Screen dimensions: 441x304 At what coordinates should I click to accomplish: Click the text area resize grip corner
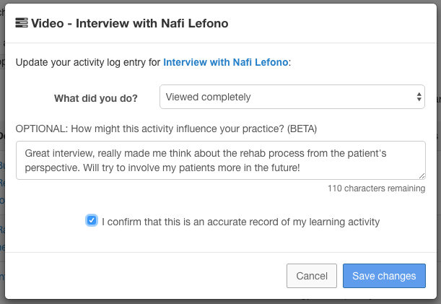[422, 176]
